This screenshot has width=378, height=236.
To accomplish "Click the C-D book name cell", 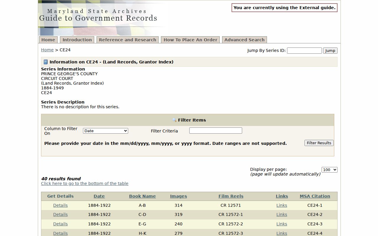I will [x=142, y=214].
